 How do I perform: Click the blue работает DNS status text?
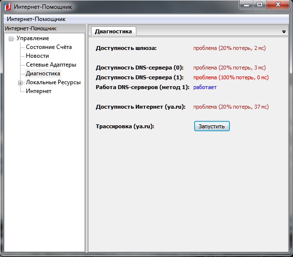[205, 87]
